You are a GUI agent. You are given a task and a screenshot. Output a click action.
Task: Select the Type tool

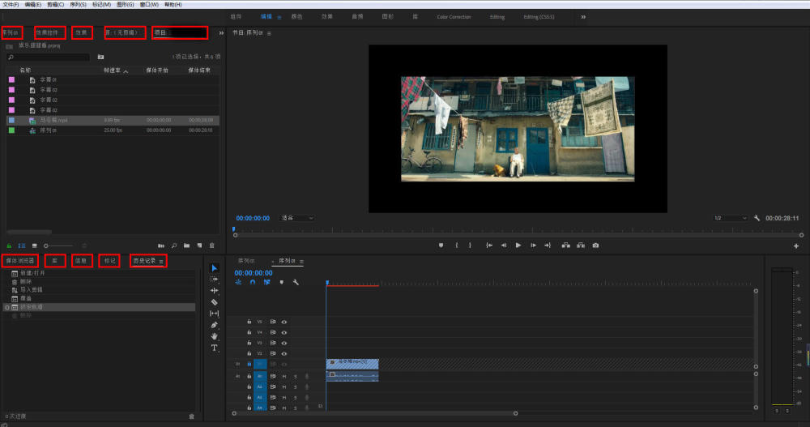click(215, 348)
